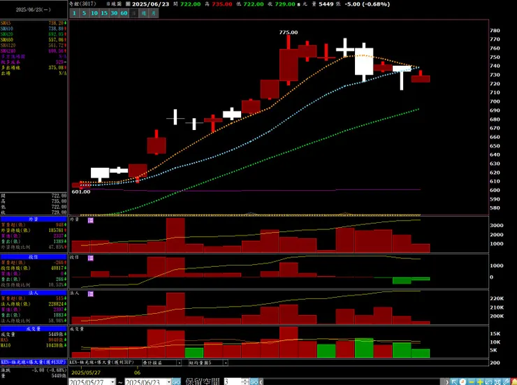Select the 成交量 blue panel header
The height and width of the screenshot is (385, 517).
pos(34,328)
